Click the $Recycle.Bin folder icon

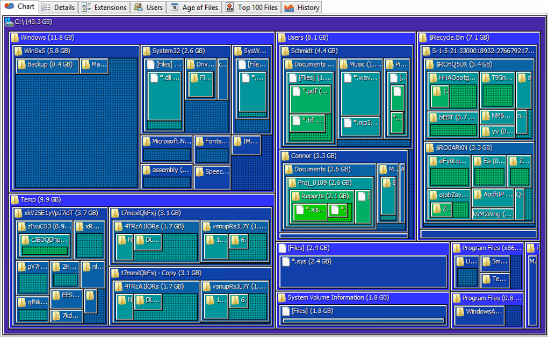[x=423, y=38]
